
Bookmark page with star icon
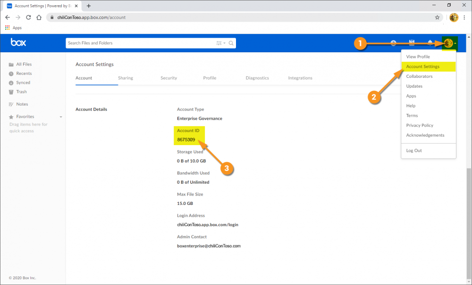tap(437, 17)
